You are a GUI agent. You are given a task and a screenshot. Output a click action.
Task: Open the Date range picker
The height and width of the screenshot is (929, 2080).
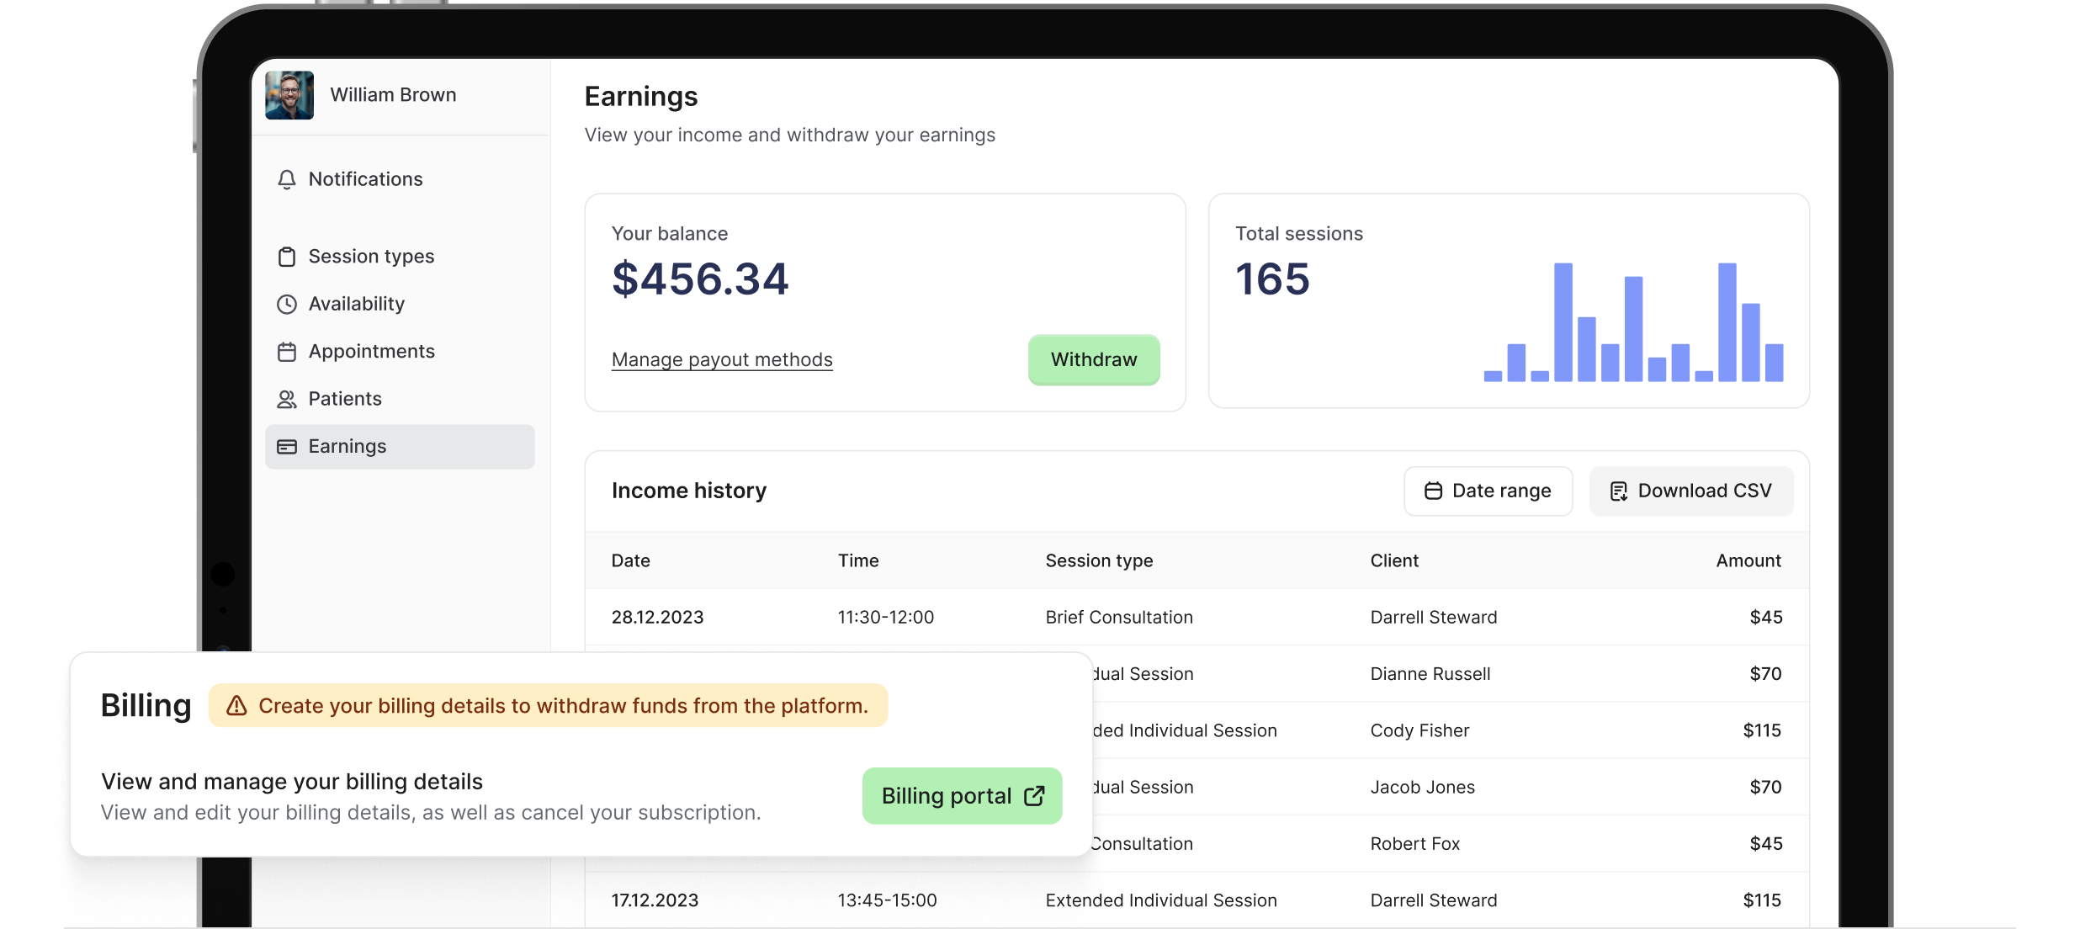[1488, 491]
